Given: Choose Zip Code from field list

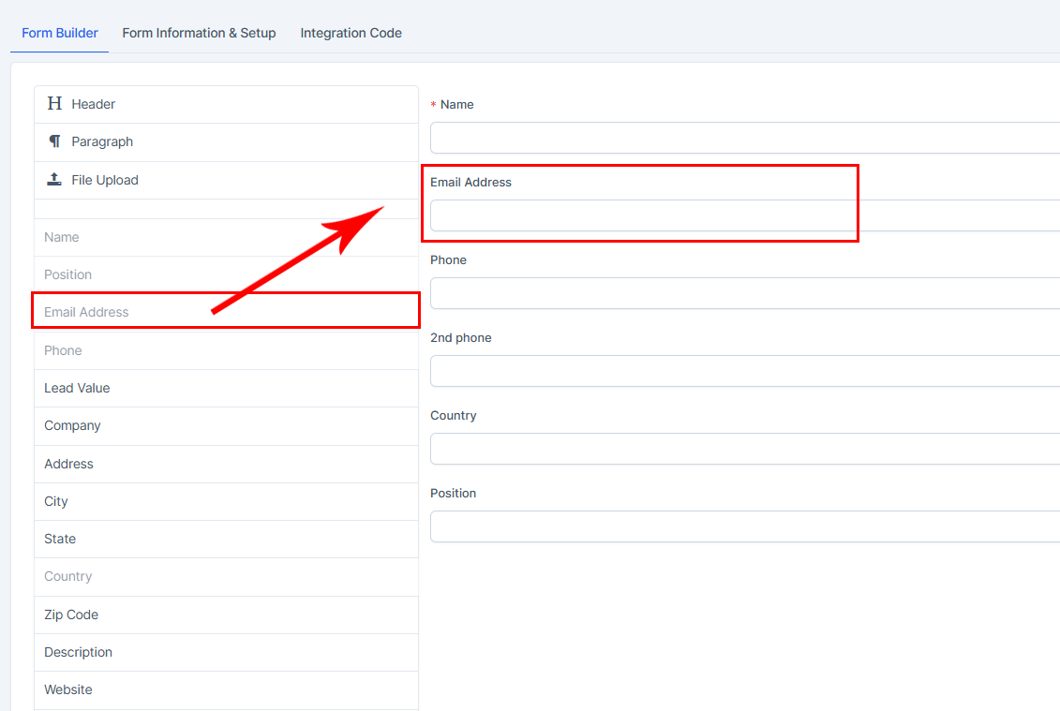Looking at the screenshot, I should click(x=71, y=615).
